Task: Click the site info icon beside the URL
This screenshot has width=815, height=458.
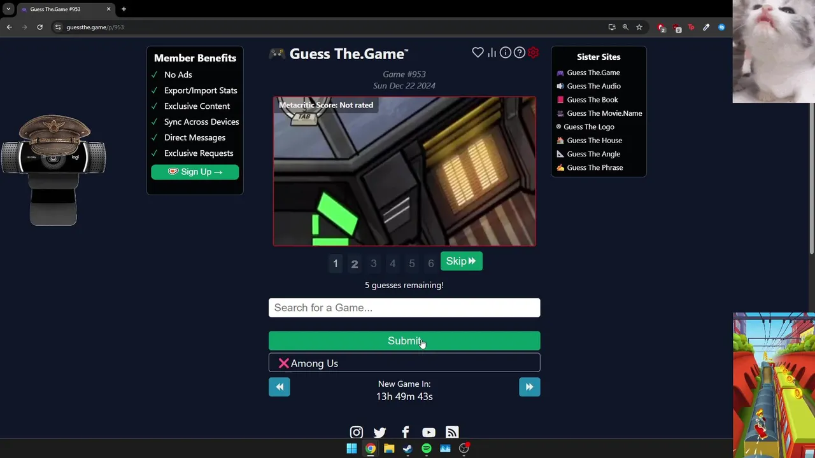Action: click(x=58, y=27)
